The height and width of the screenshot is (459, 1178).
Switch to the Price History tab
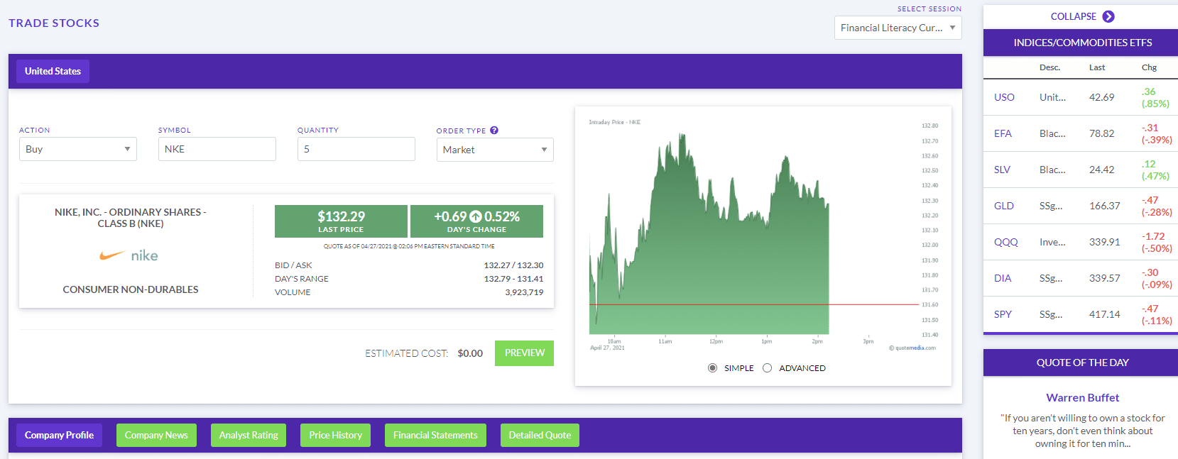pyautogui.click(x=335, y=436)
